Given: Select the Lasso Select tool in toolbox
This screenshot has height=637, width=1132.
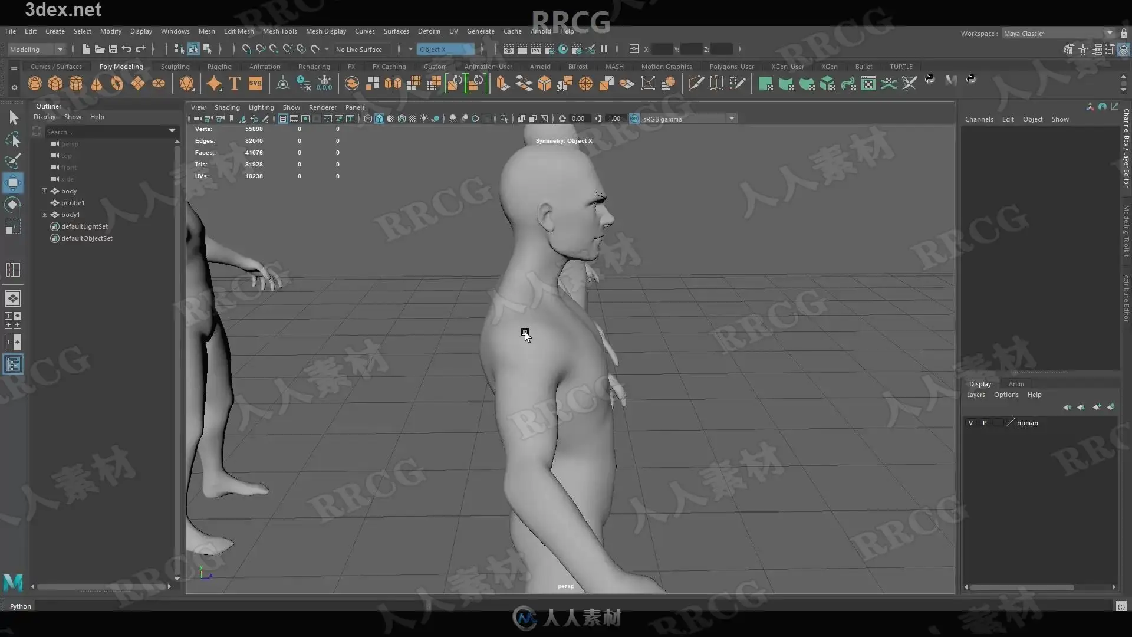Looking at the screenshot, I should point(13,140).
